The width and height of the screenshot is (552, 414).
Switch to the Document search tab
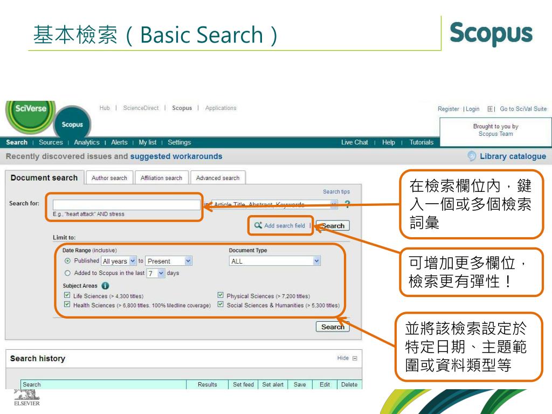pos(44,178)
